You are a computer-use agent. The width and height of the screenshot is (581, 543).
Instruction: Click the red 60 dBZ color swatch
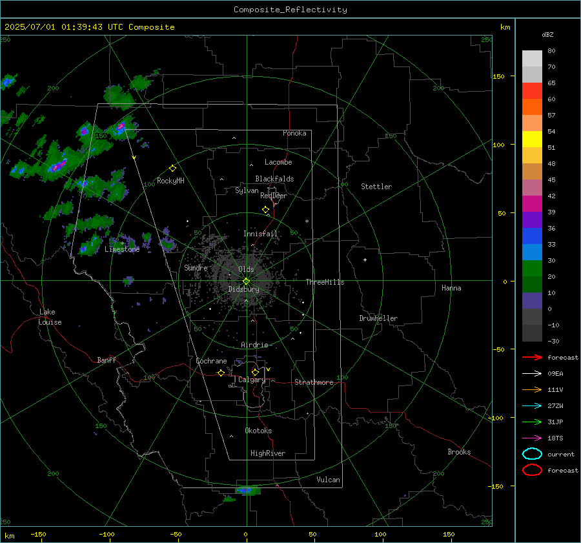[532, 90]
